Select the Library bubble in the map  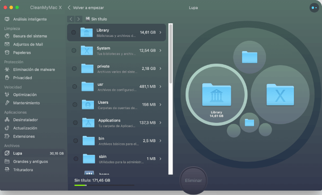(216, 95)
